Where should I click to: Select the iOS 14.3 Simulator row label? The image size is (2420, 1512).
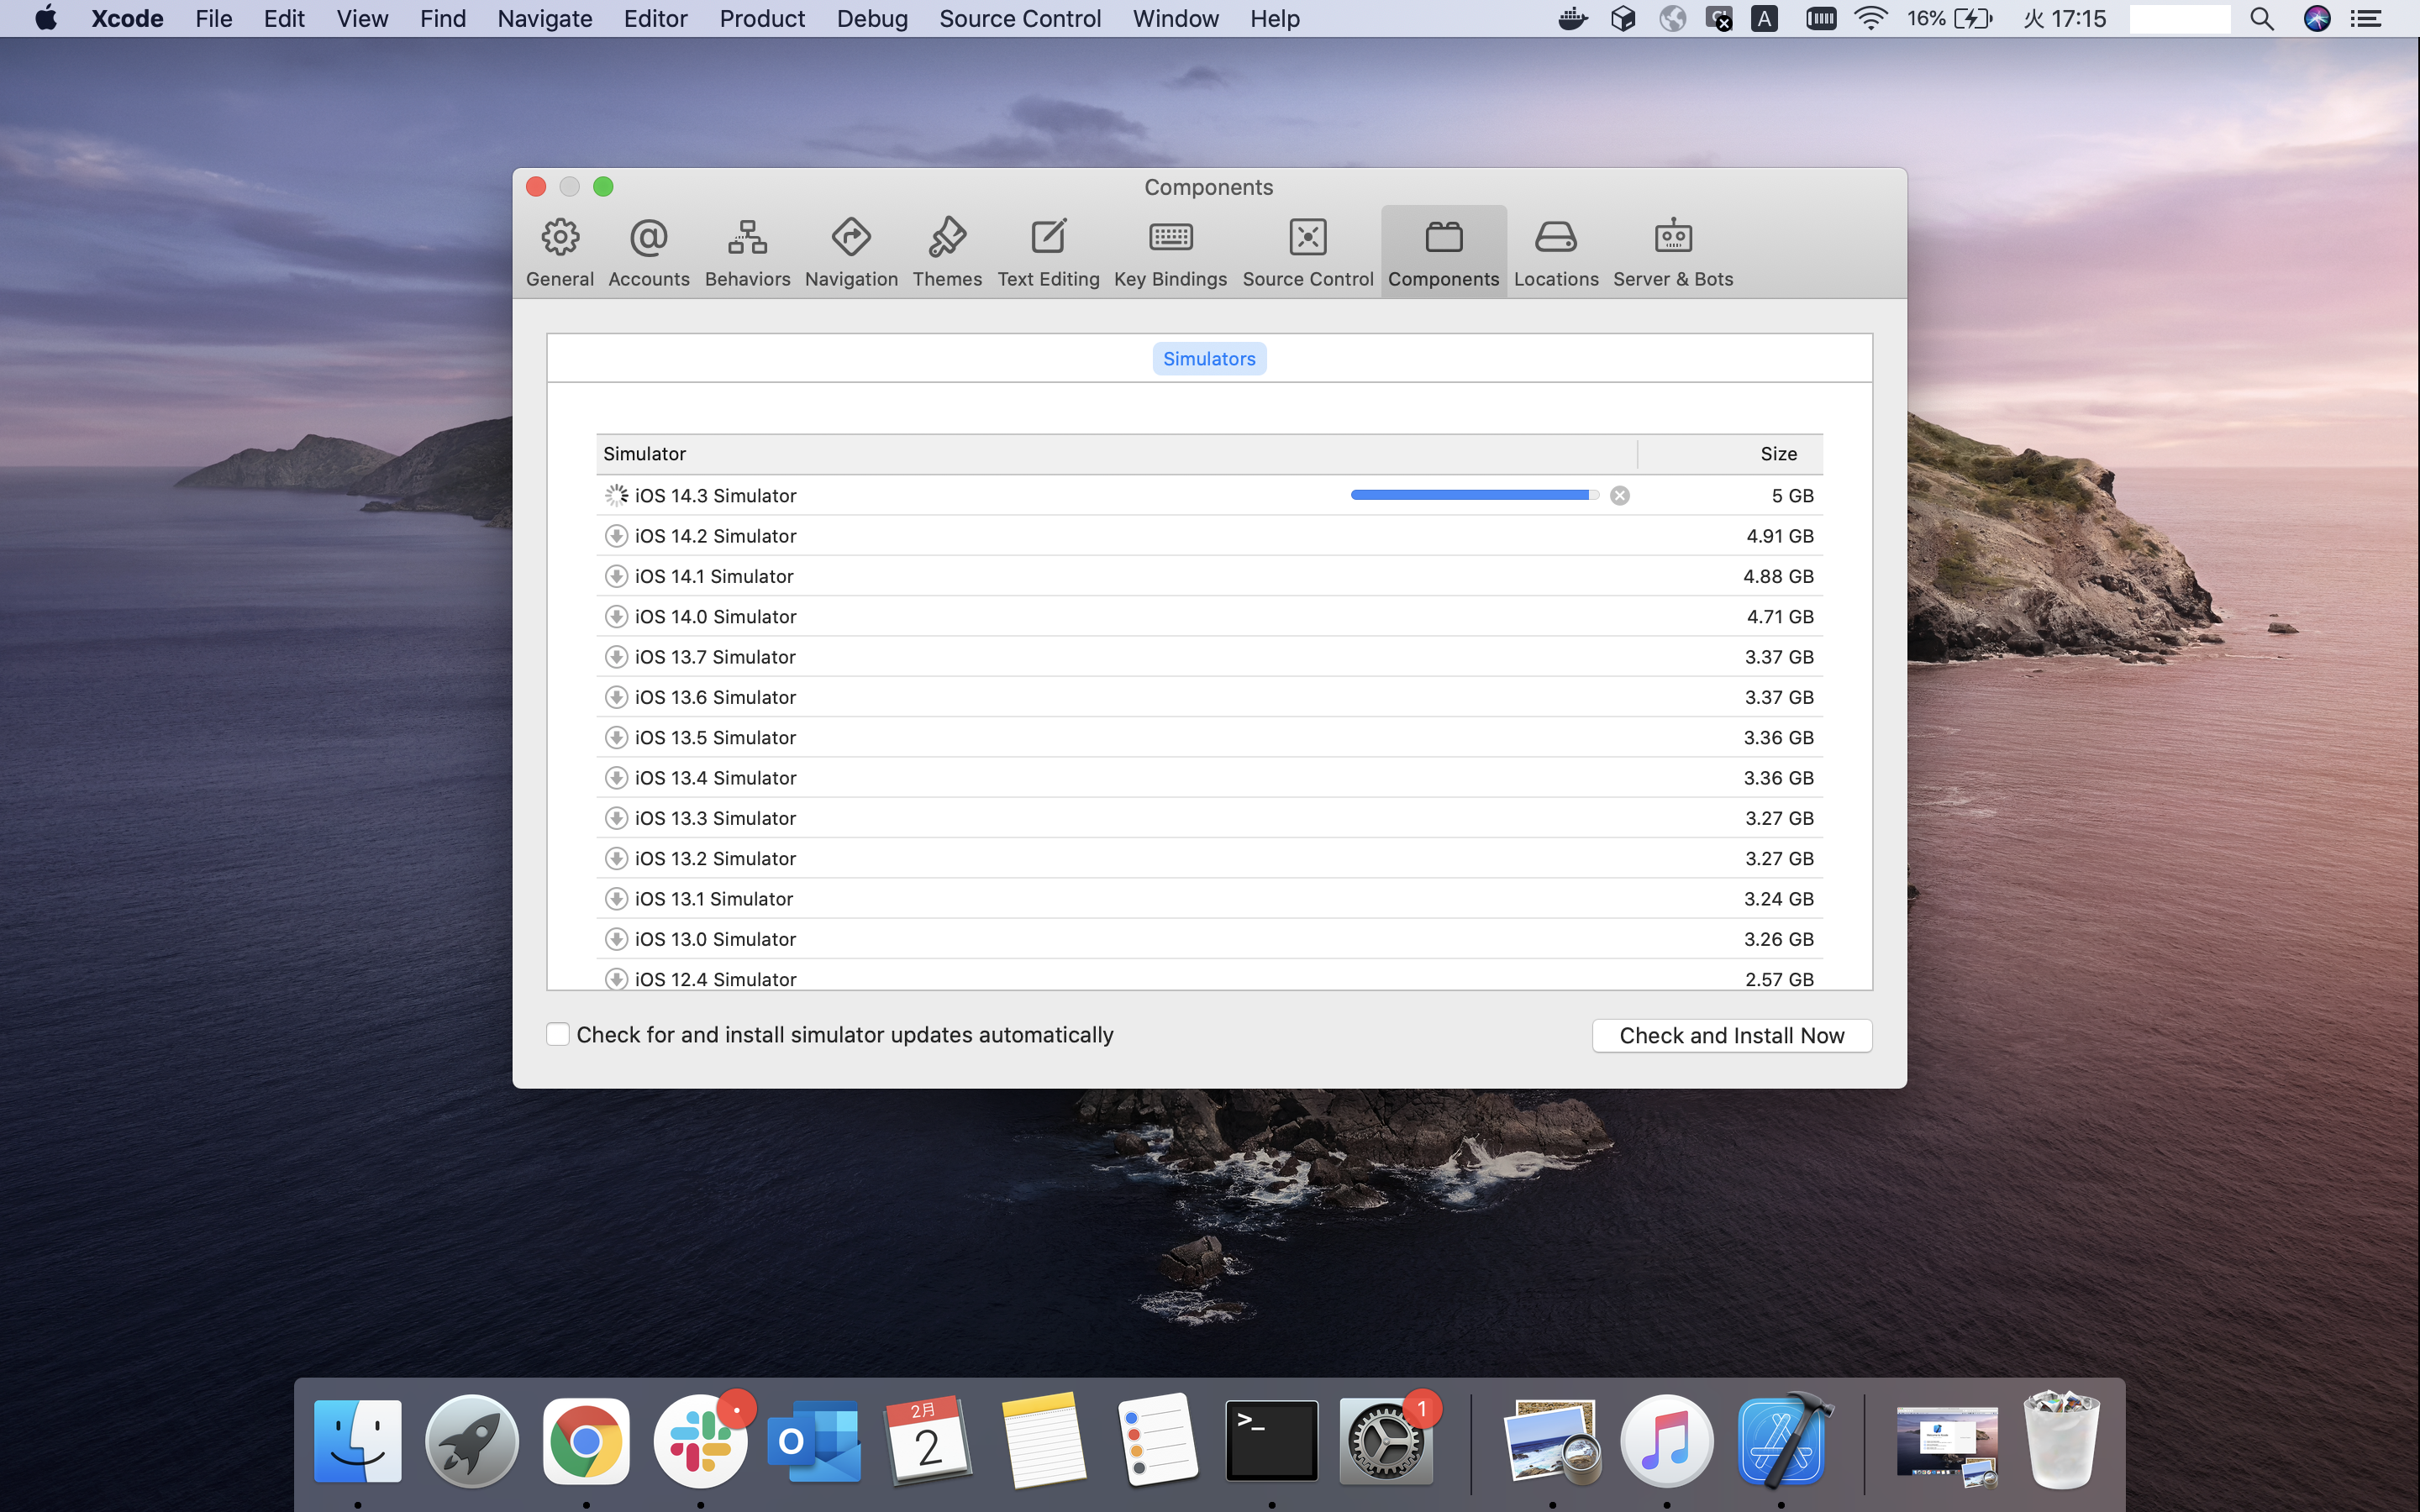click(x=715, y=496)
